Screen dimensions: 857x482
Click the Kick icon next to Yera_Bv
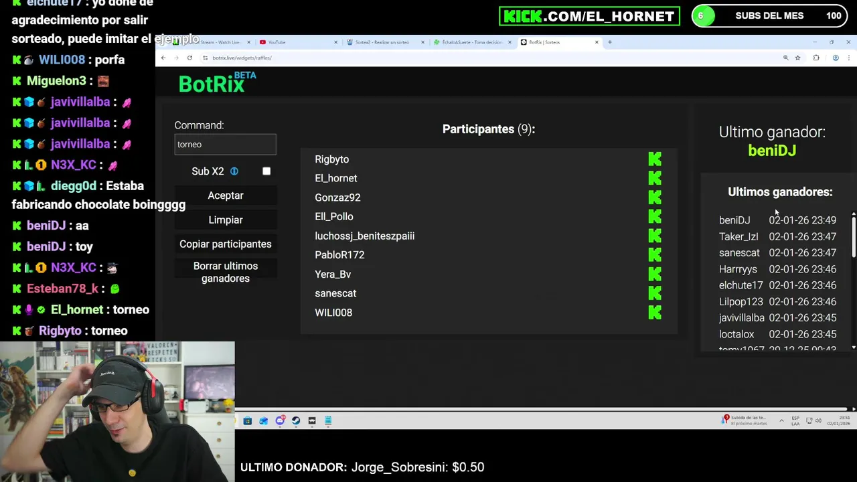click(x=655, y=274)
